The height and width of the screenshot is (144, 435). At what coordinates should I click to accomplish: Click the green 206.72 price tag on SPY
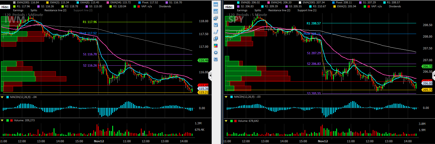427,66
